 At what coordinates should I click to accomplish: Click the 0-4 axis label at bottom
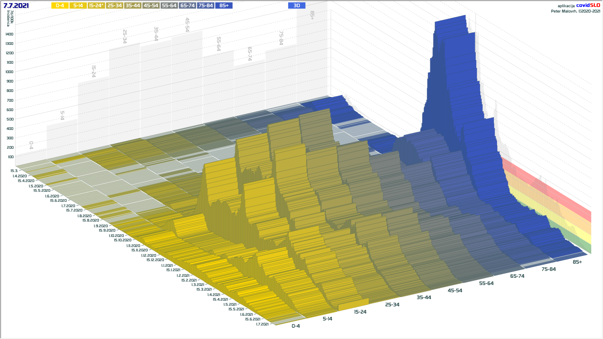tap(296, 326)
